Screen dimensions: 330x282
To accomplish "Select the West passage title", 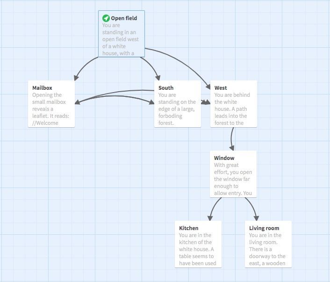I will tap(221, 88).
